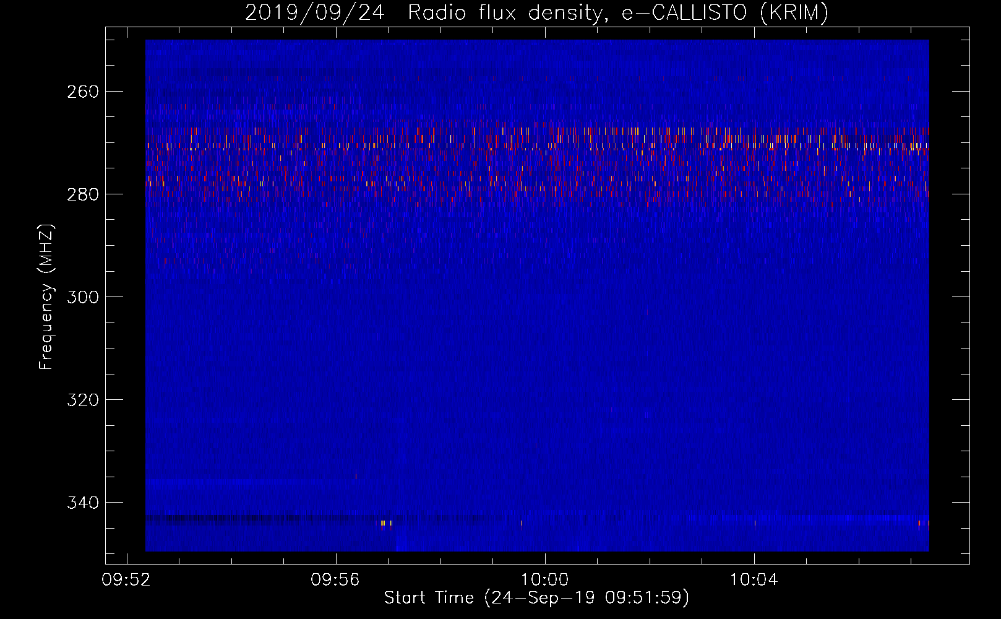Click the 10:00 time tick label
This screenshot has height=619, width=1001.
pos(544,580)
